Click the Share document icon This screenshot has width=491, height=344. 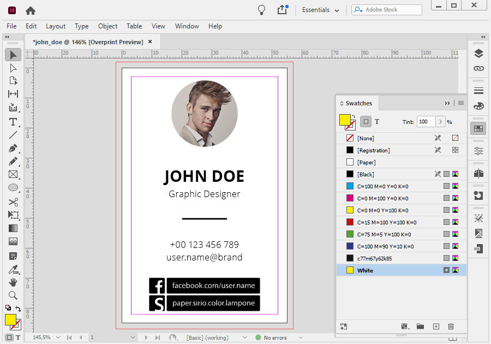point(283,9)
